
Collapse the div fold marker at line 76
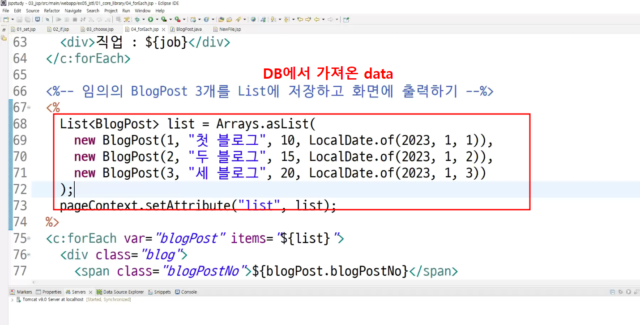[x=29, y=255]
